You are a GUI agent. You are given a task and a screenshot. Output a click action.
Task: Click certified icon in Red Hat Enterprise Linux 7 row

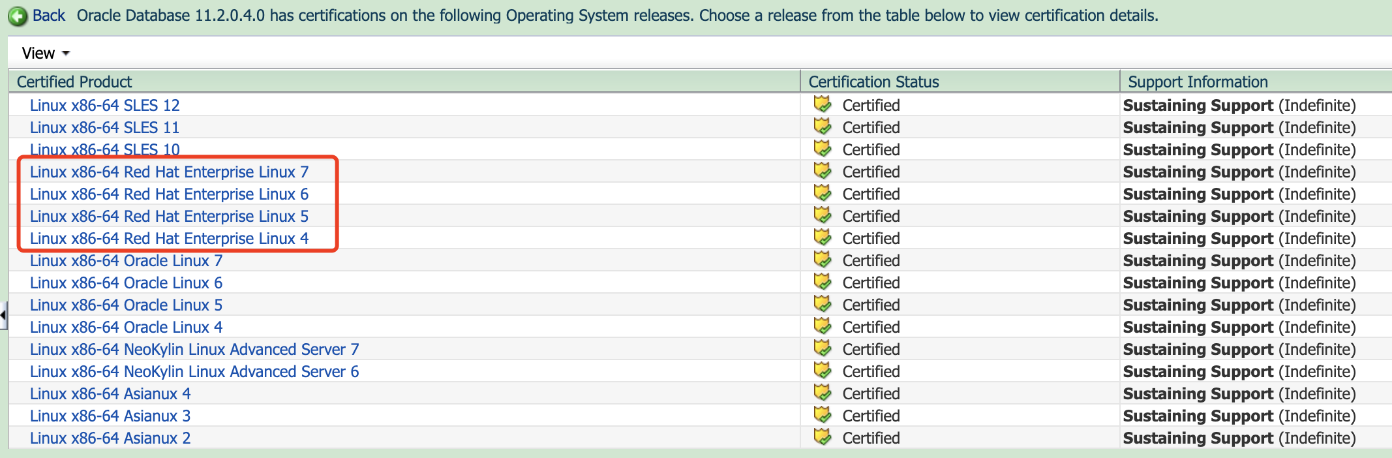coord(823,171)
